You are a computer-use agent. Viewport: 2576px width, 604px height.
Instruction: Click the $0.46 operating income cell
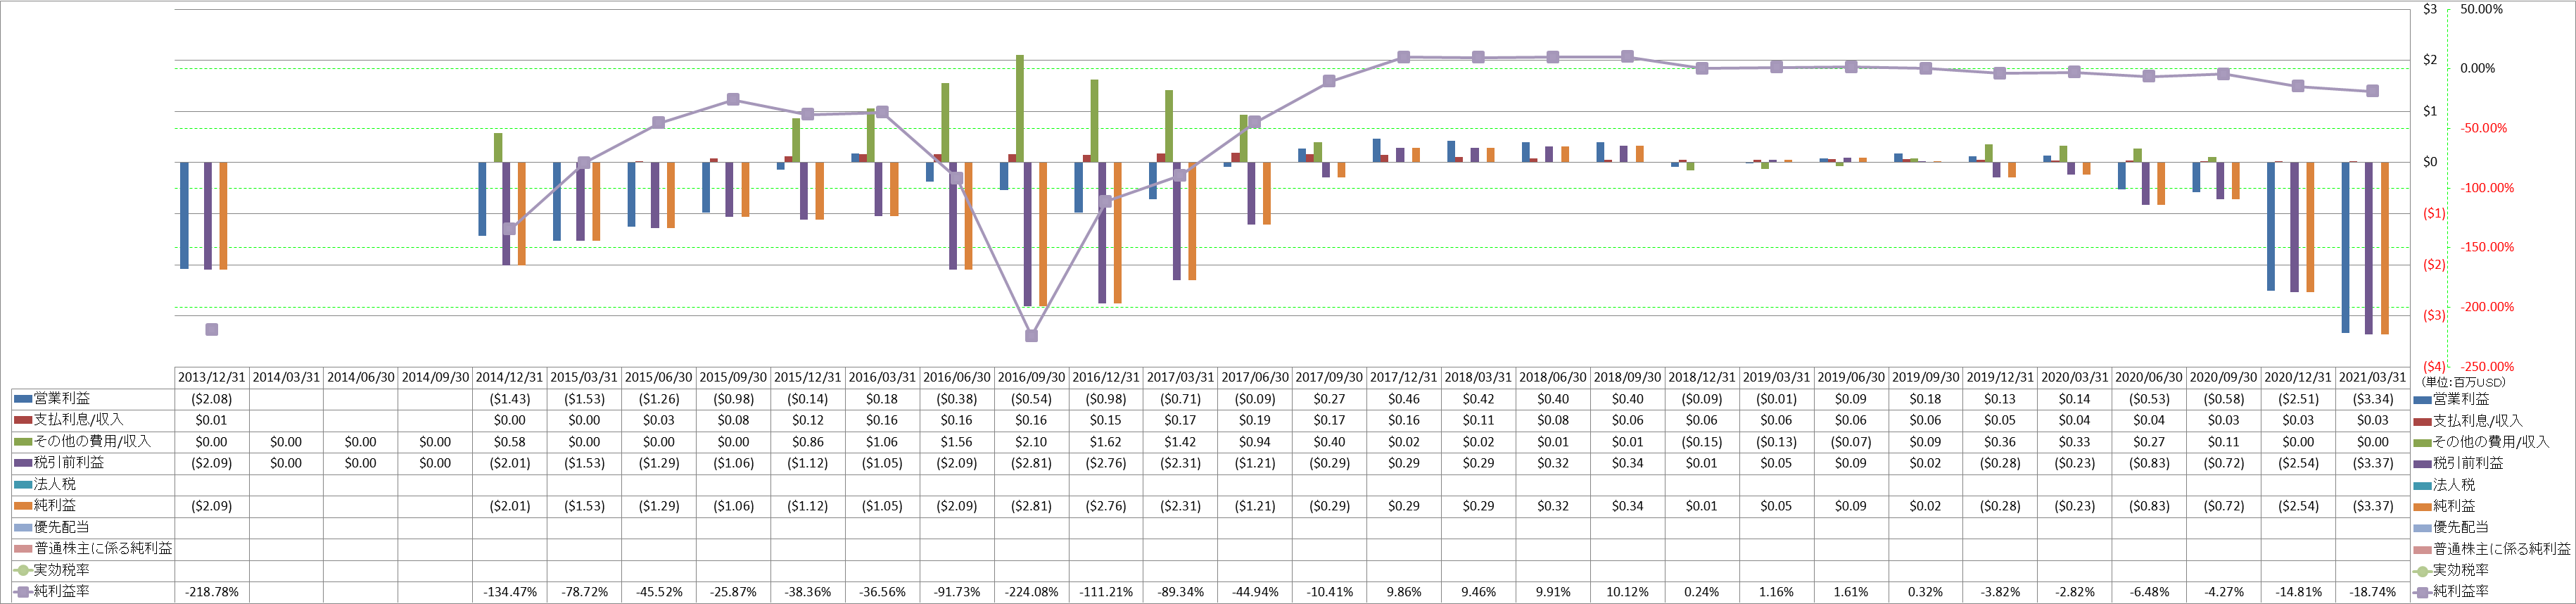tap(1404, 399)
